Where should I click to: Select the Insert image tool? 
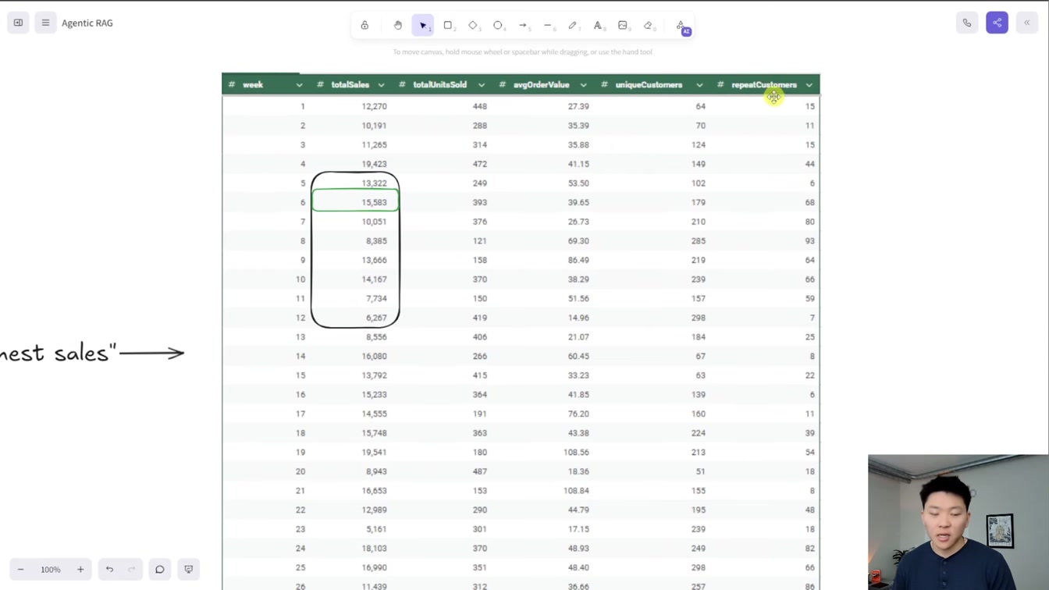623,25
